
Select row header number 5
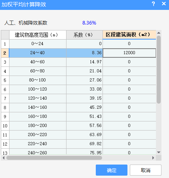5,80
